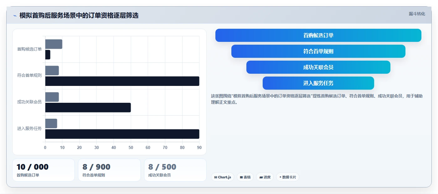Click the 进入服务任务 chart axis label

tap(29, 128)
